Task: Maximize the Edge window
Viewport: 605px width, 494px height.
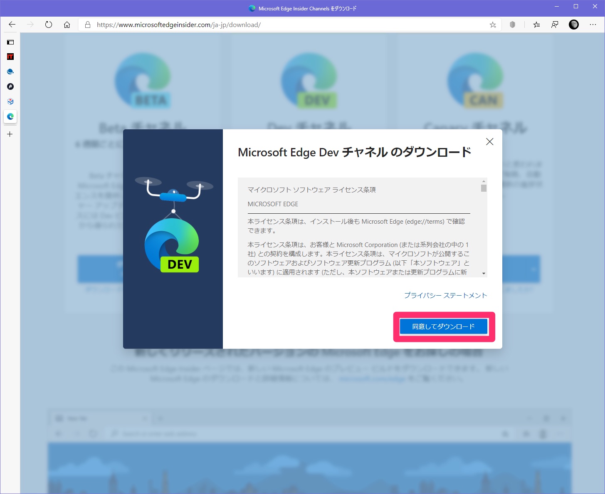Action: click(x=576, y=6)
